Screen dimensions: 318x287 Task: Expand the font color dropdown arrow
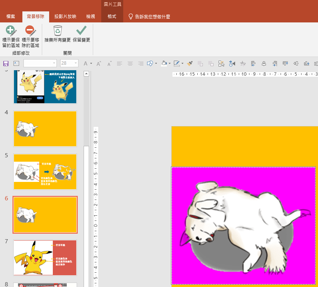click(91, 64)
